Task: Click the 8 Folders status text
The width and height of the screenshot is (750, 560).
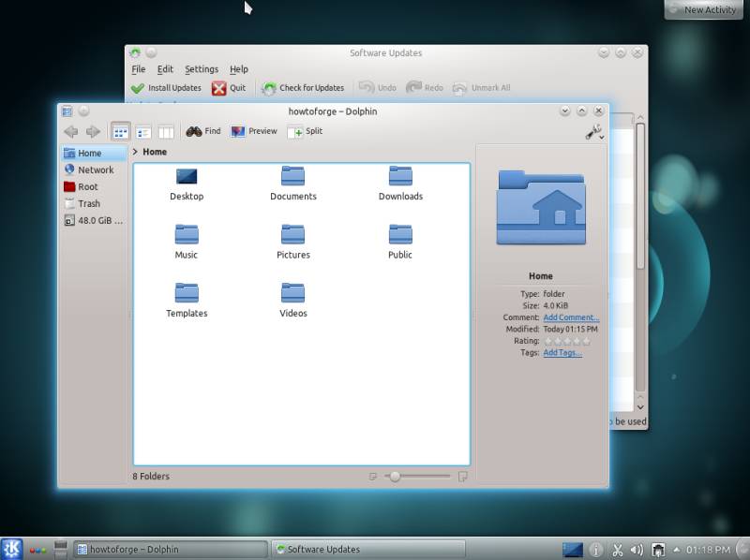Action: tap(151, 477)
